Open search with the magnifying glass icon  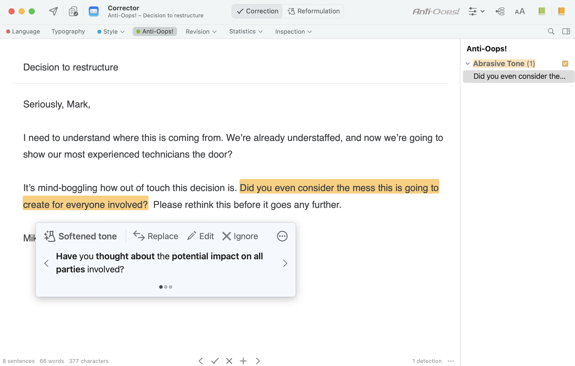coord(551,31)
